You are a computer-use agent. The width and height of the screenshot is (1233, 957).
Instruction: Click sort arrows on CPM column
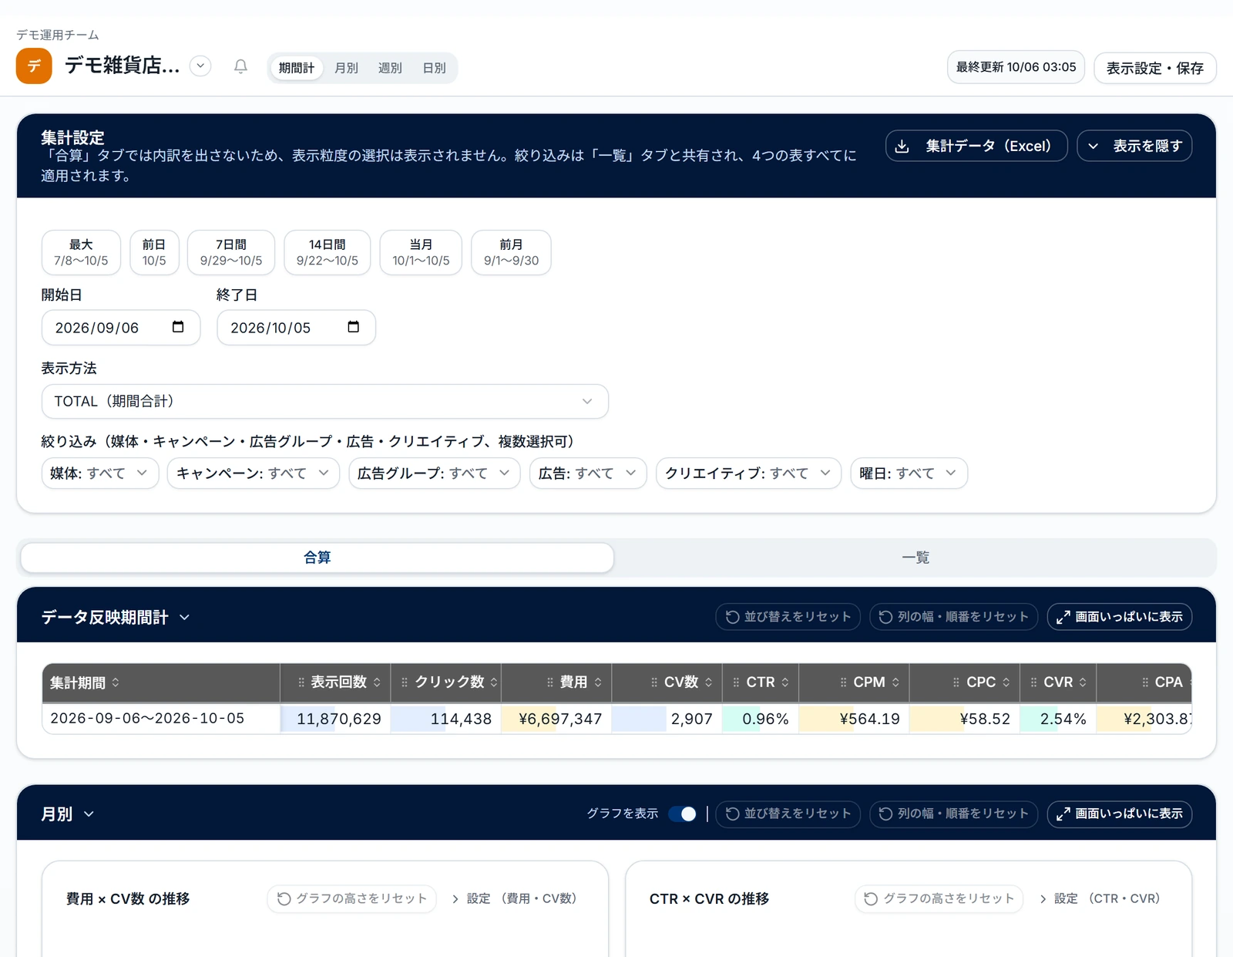pyautogui.click(x=895, y=682)
